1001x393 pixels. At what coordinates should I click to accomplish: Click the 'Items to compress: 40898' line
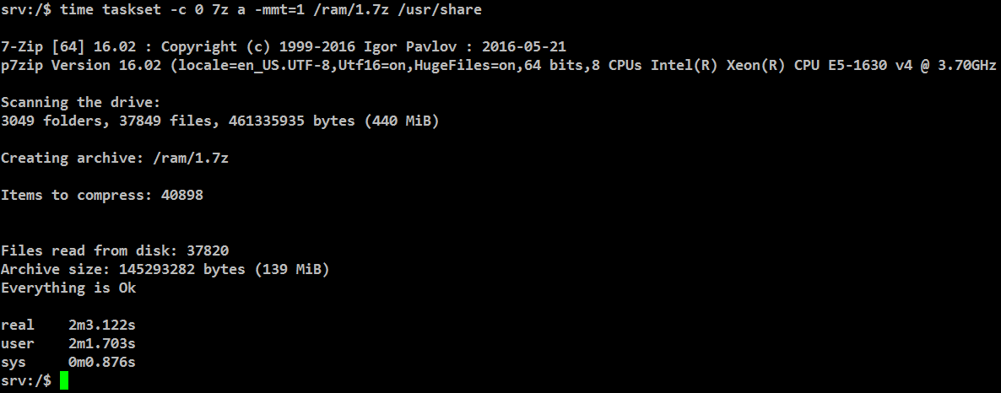pyautogui.click(x=101, y=195)
